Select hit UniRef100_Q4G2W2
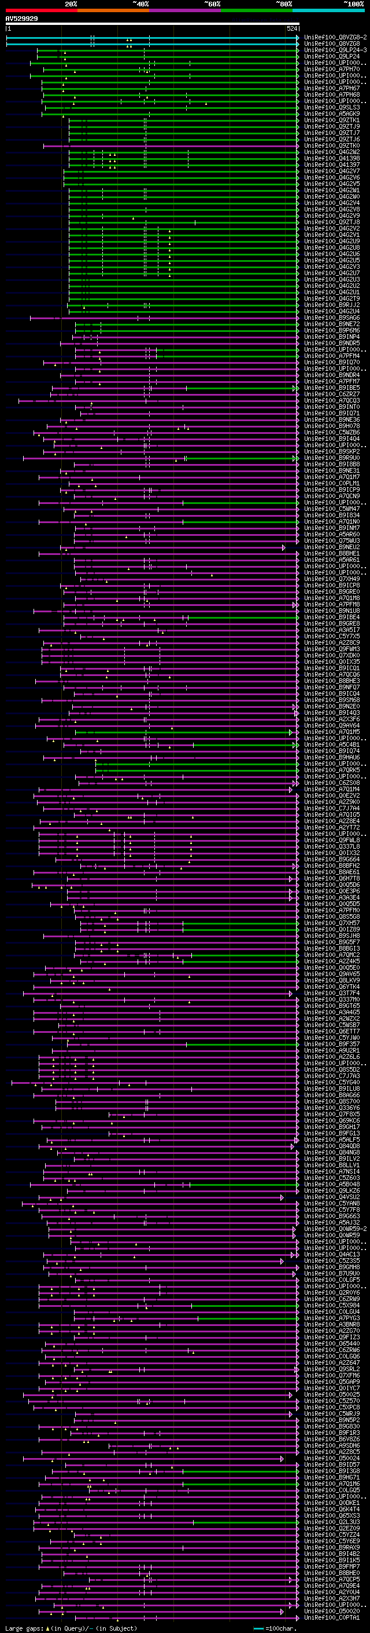 [332, 152]
